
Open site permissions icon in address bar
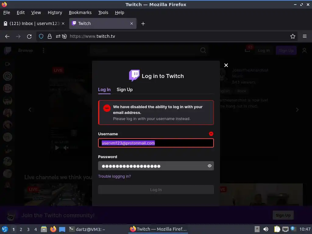click(x=58, y=36)
